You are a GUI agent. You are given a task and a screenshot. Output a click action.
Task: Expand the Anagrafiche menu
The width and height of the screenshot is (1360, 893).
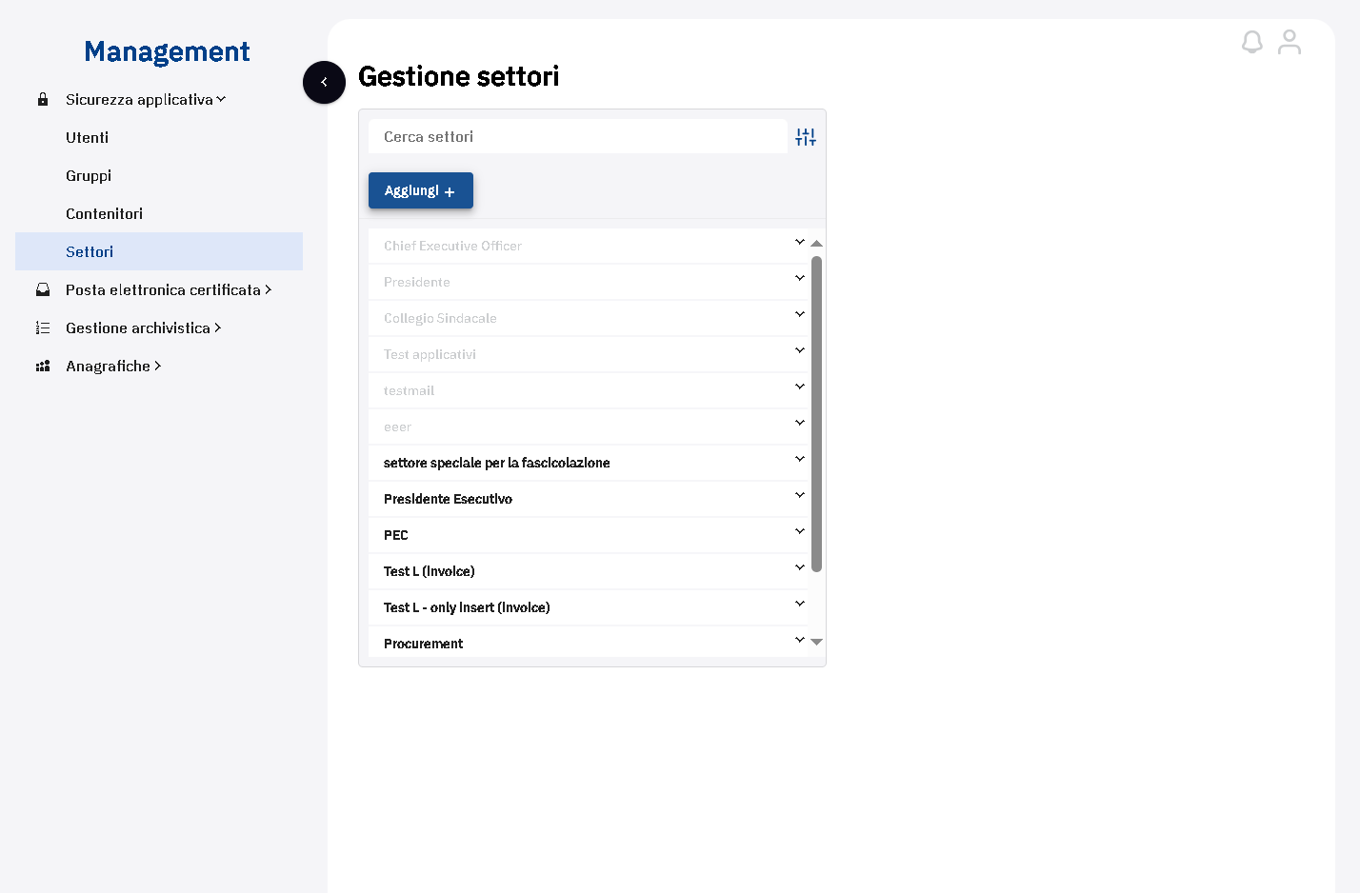point(157,366)
